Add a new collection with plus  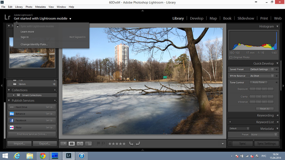55,90
